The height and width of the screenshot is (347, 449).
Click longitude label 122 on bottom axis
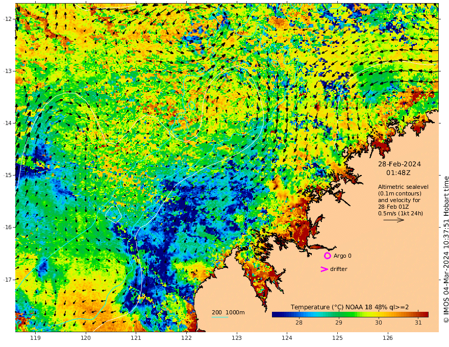tap(186, 338)
